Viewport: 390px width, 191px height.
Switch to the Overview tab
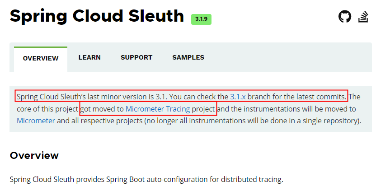(41, 58)
